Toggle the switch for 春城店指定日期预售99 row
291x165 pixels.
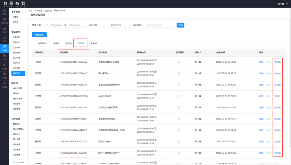tap(178, 85)
